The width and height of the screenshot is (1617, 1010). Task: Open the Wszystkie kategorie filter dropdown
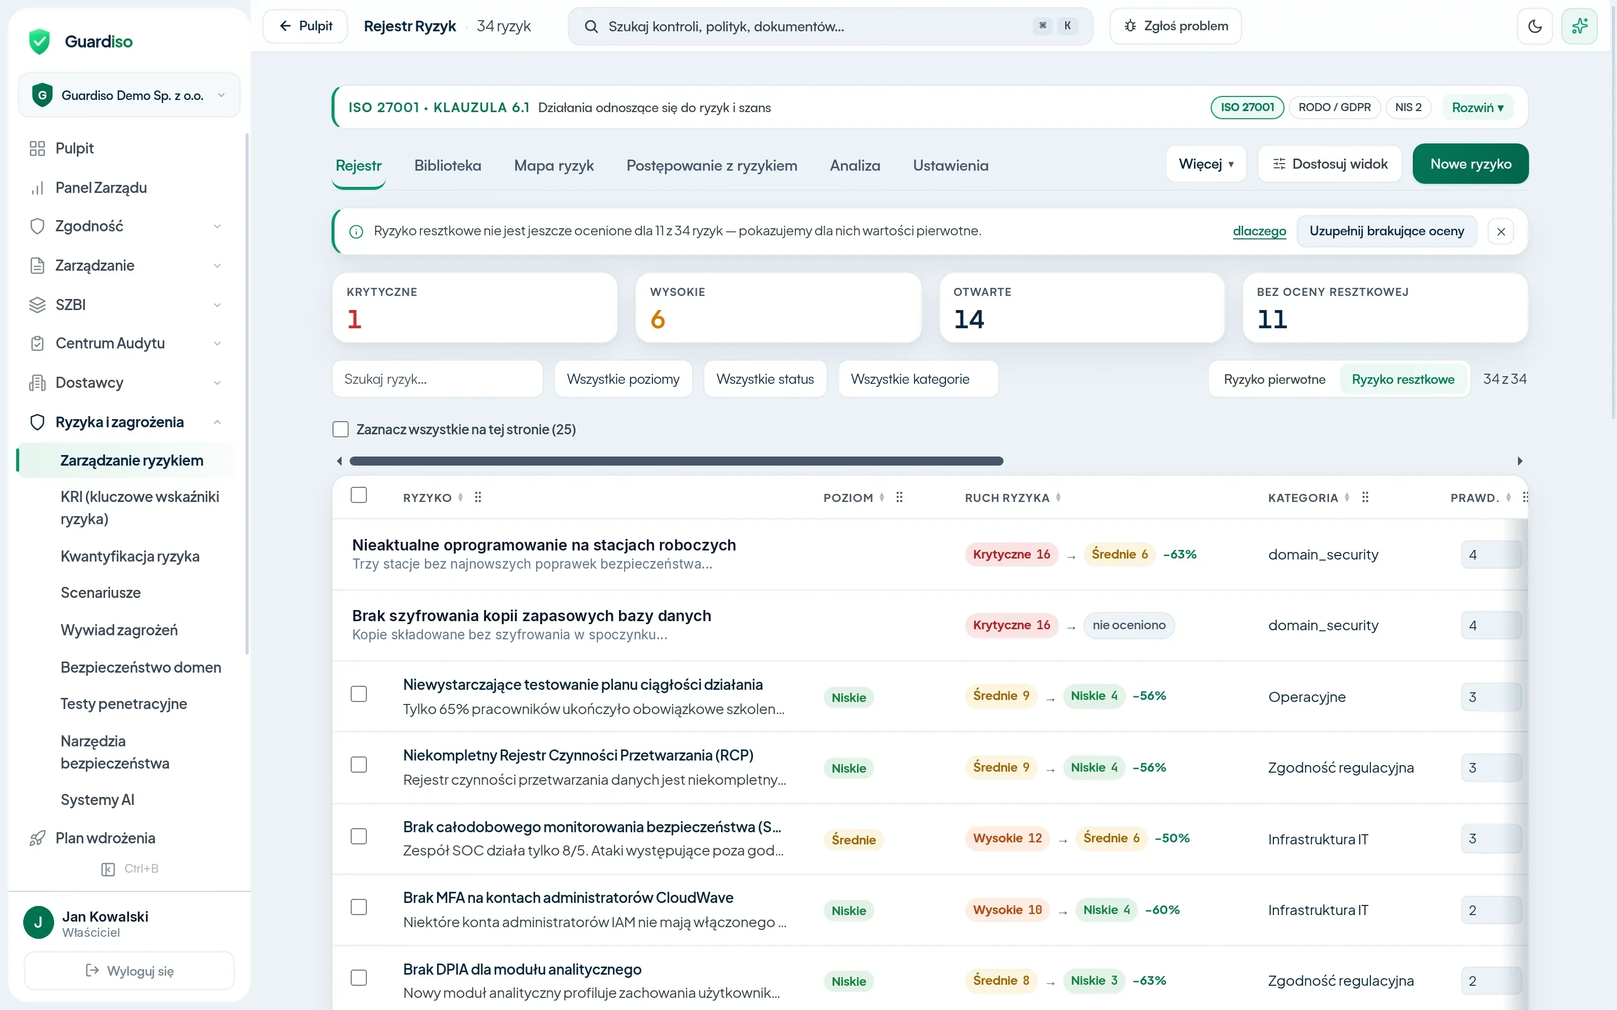pos(918,379)
